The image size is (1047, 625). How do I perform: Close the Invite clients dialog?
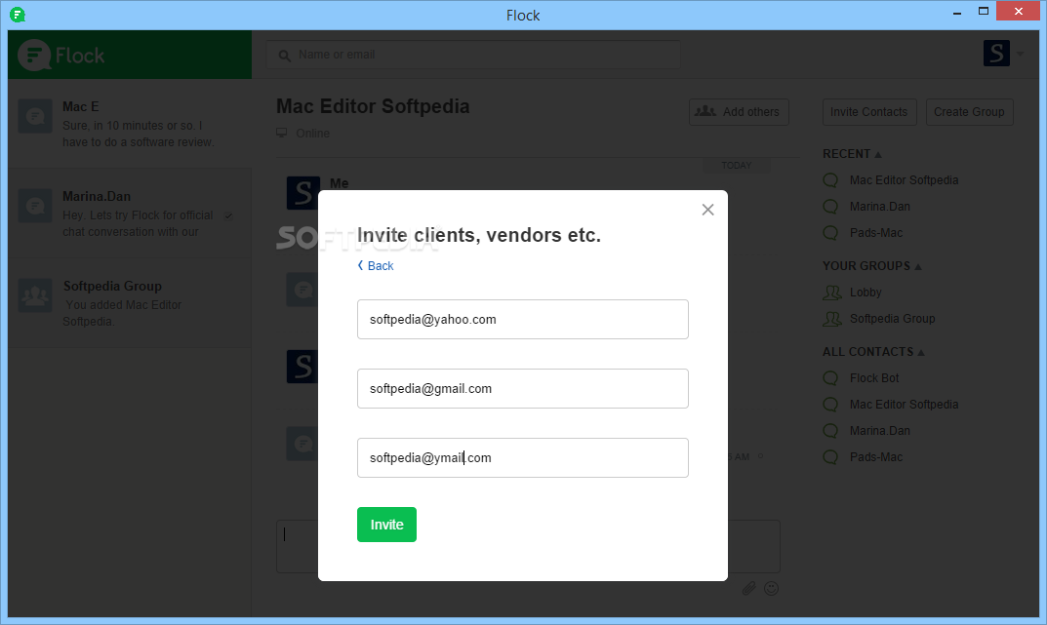click(x=707, y=210)
